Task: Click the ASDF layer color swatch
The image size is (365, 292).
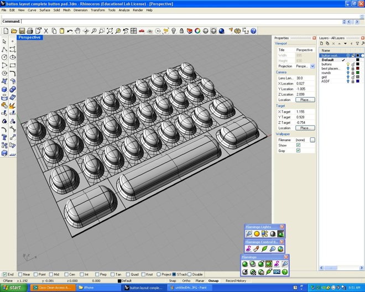Action: [x=358, y=81]
